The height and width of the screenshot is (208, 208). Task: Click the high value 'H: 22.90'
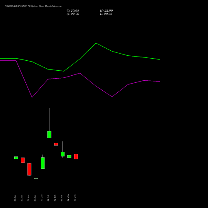click(106, 11)
